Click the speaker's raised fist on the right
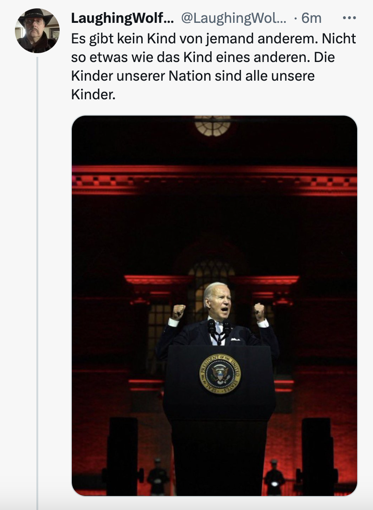The width and height of the screenshot is (373, 510). [260, 311]
